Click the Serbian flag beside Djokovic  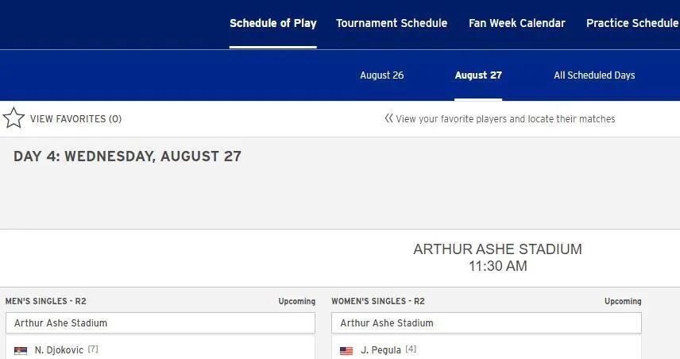point(21,350)
